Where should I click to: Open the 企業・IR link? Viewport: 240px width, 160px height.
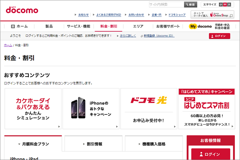pos(157,15)
